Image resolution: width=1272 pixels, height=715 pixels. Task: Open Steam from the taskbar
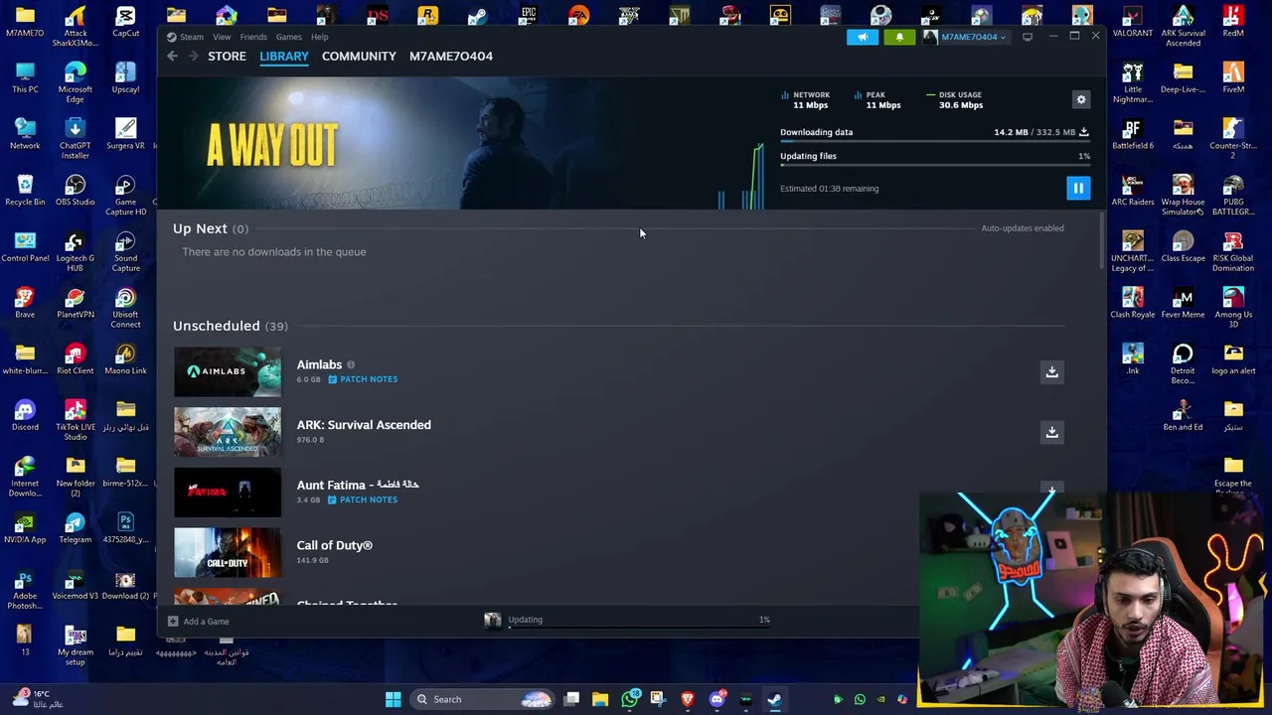tap(774, 699)
